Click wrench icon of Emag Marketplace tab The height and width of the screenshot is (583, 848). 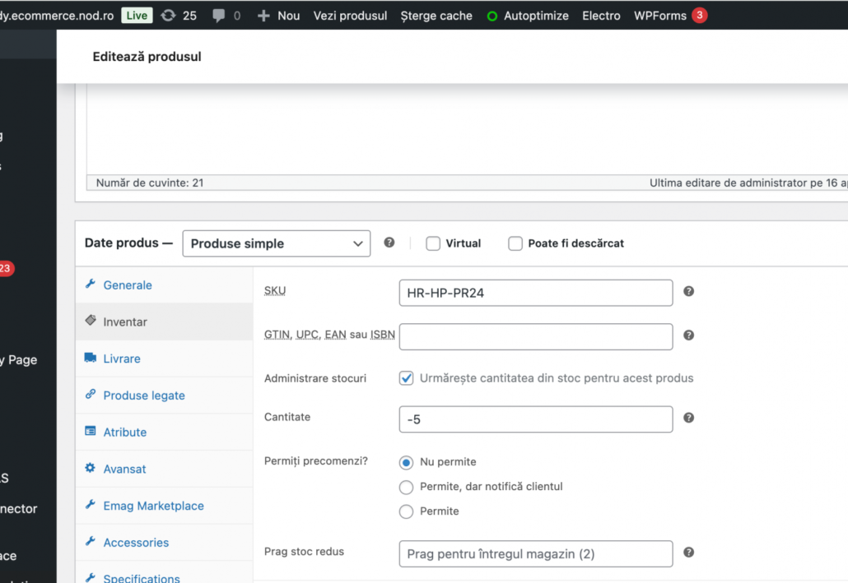tap(91, 505)
